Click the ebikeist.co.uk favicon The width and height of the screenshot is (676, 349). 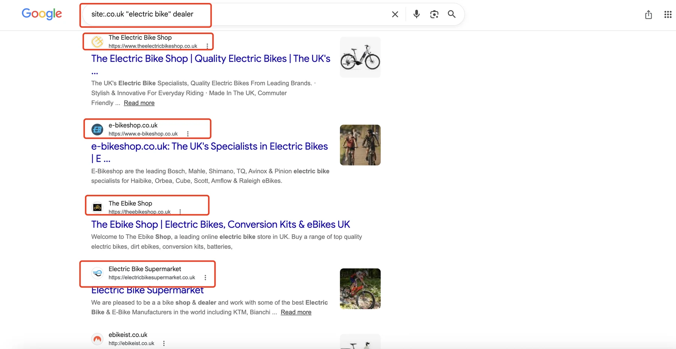(x=98, y=339)
